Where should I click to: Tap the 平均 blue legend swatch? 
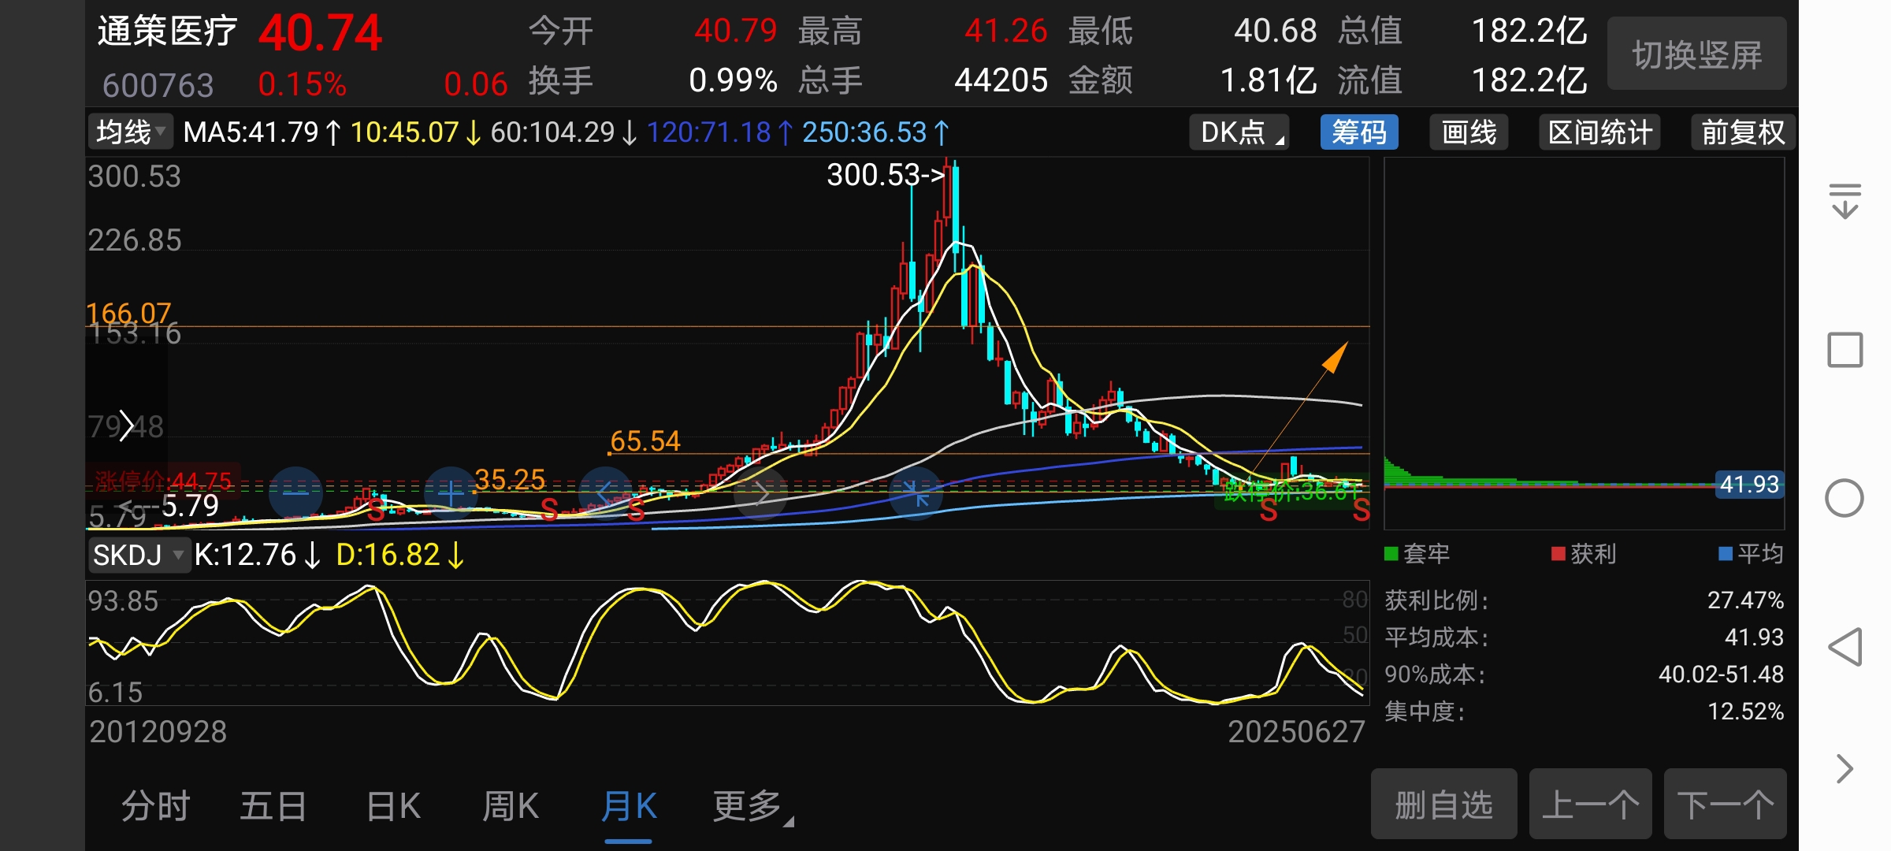point(1726,554)
